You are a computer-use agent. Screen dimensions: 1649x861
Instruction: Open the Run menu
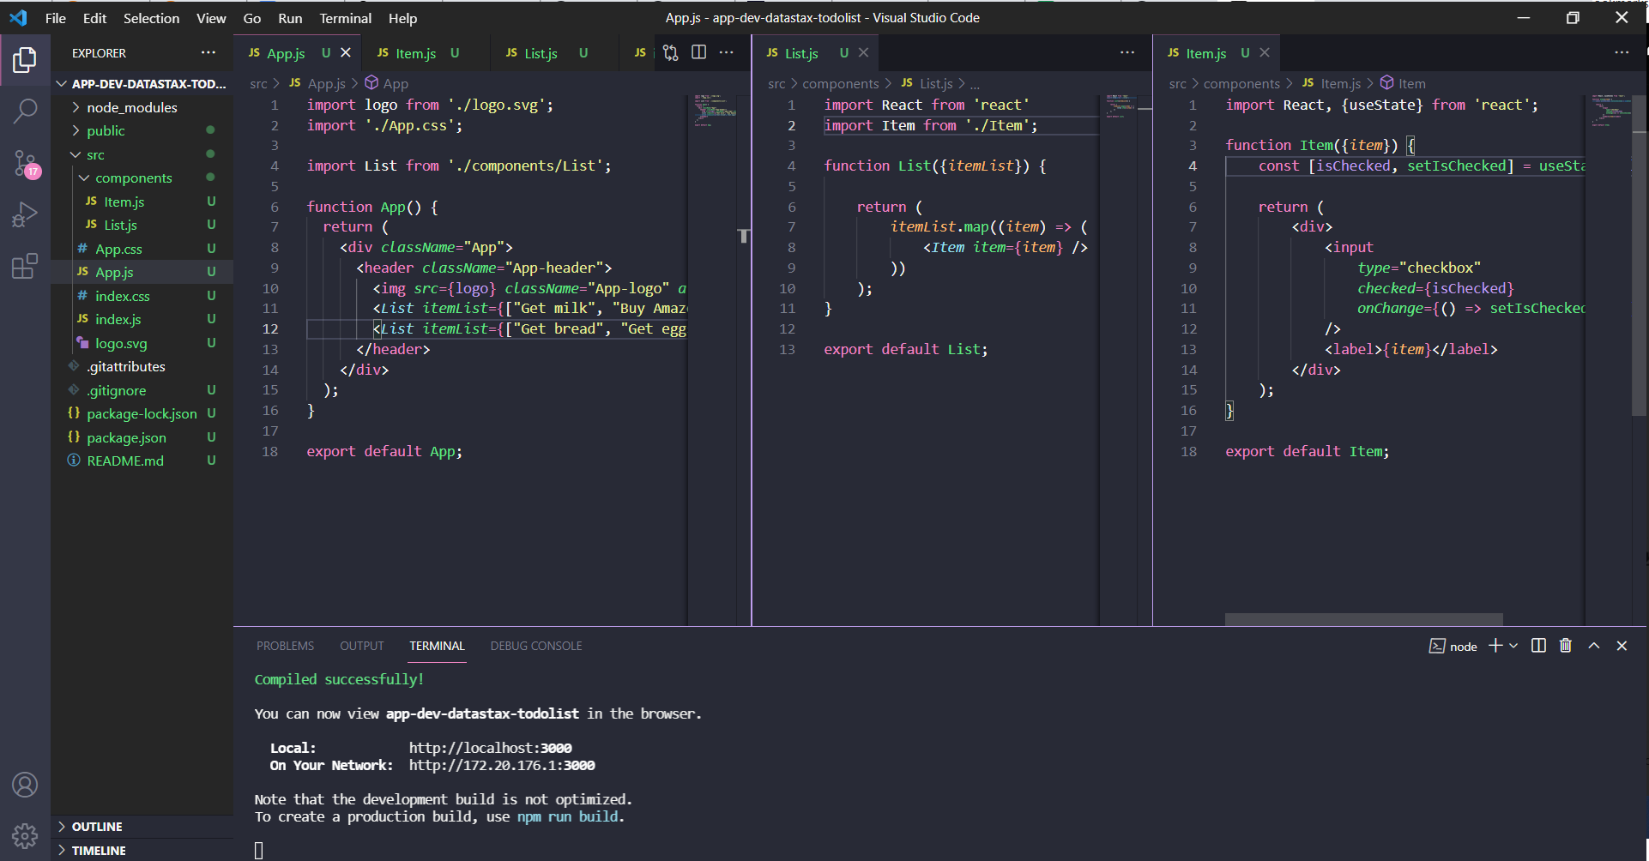tap(290, 18)
